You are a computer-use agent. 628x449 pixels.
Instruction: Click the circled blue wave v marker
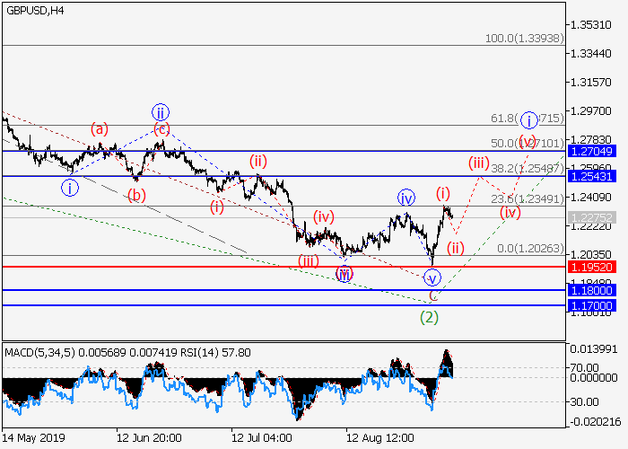[432, 277]
